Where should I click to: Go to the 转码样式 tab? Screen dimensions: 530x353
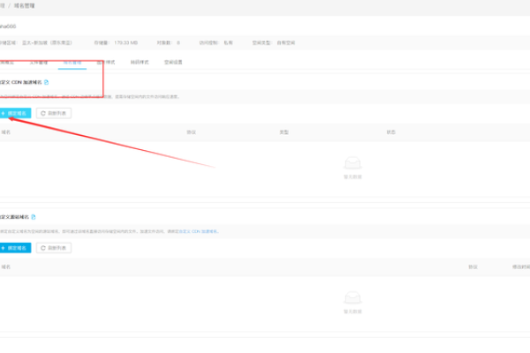coord(139,63)
